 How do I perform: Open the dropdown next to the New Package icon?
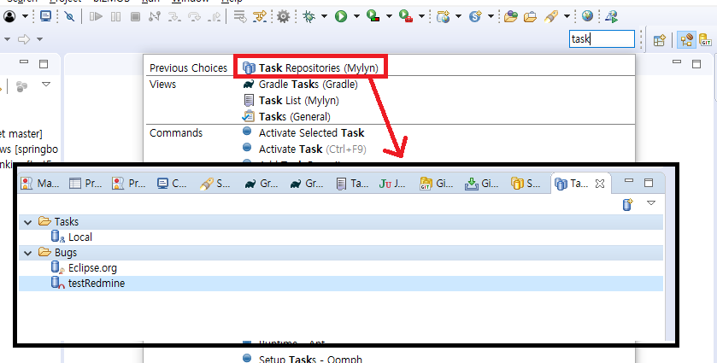pyautogui.click(x=458, y=17)
